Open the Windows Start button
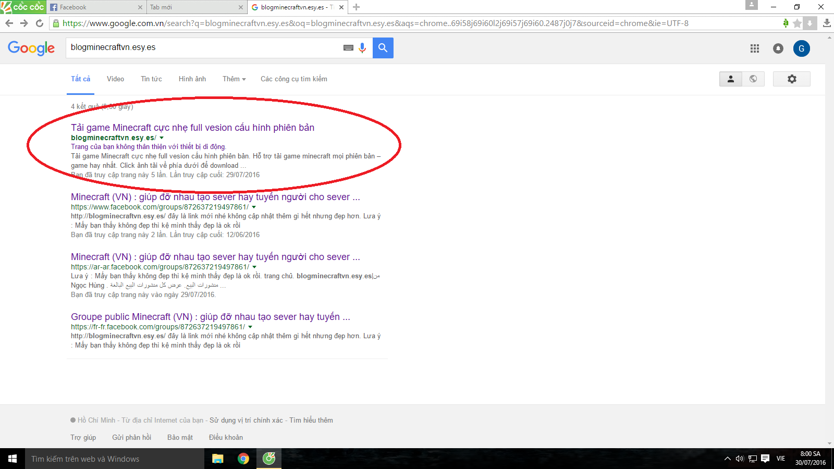The height and width of the screenshot is (469, 834). coord(13,459)
